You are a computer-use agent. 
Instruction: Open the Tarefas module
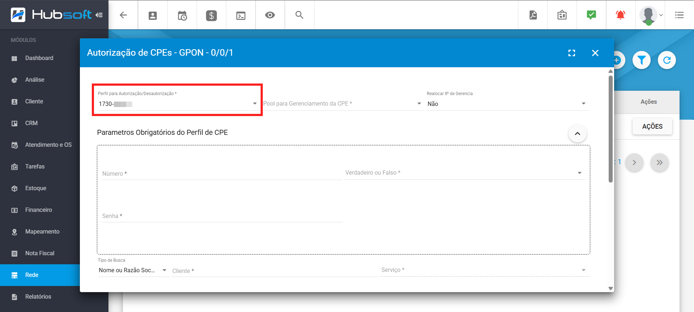coord(40,167)
